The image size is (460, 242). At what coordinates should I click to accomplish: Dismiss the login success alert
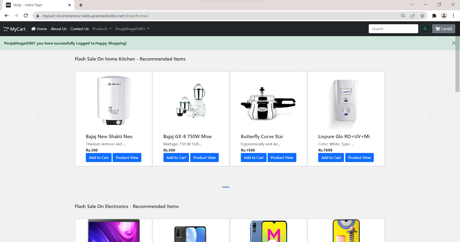pyautogui.click(x=454, y=43)
